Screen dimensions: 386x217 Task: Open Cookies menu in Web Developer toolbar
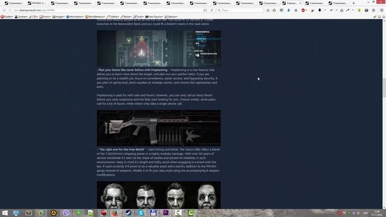(x=21, y=17)
